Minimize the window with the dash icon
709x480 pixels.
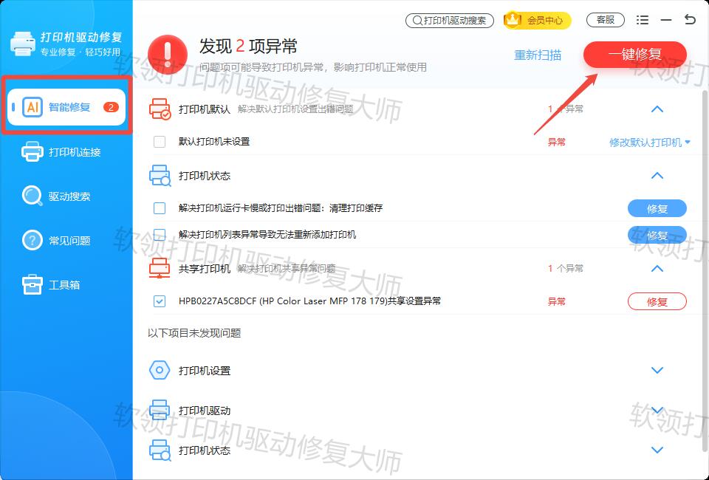pyautogui.click(x=665, y=20)
